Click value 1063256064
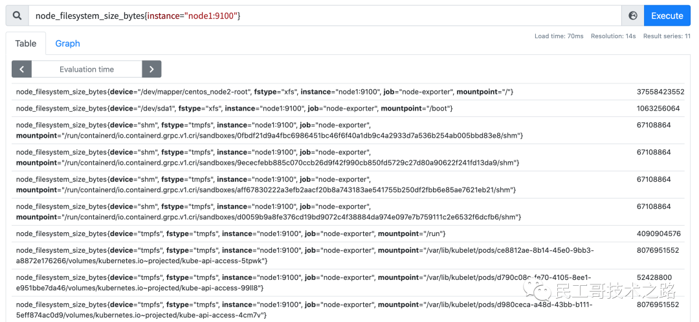 click(x=658, y=109)
